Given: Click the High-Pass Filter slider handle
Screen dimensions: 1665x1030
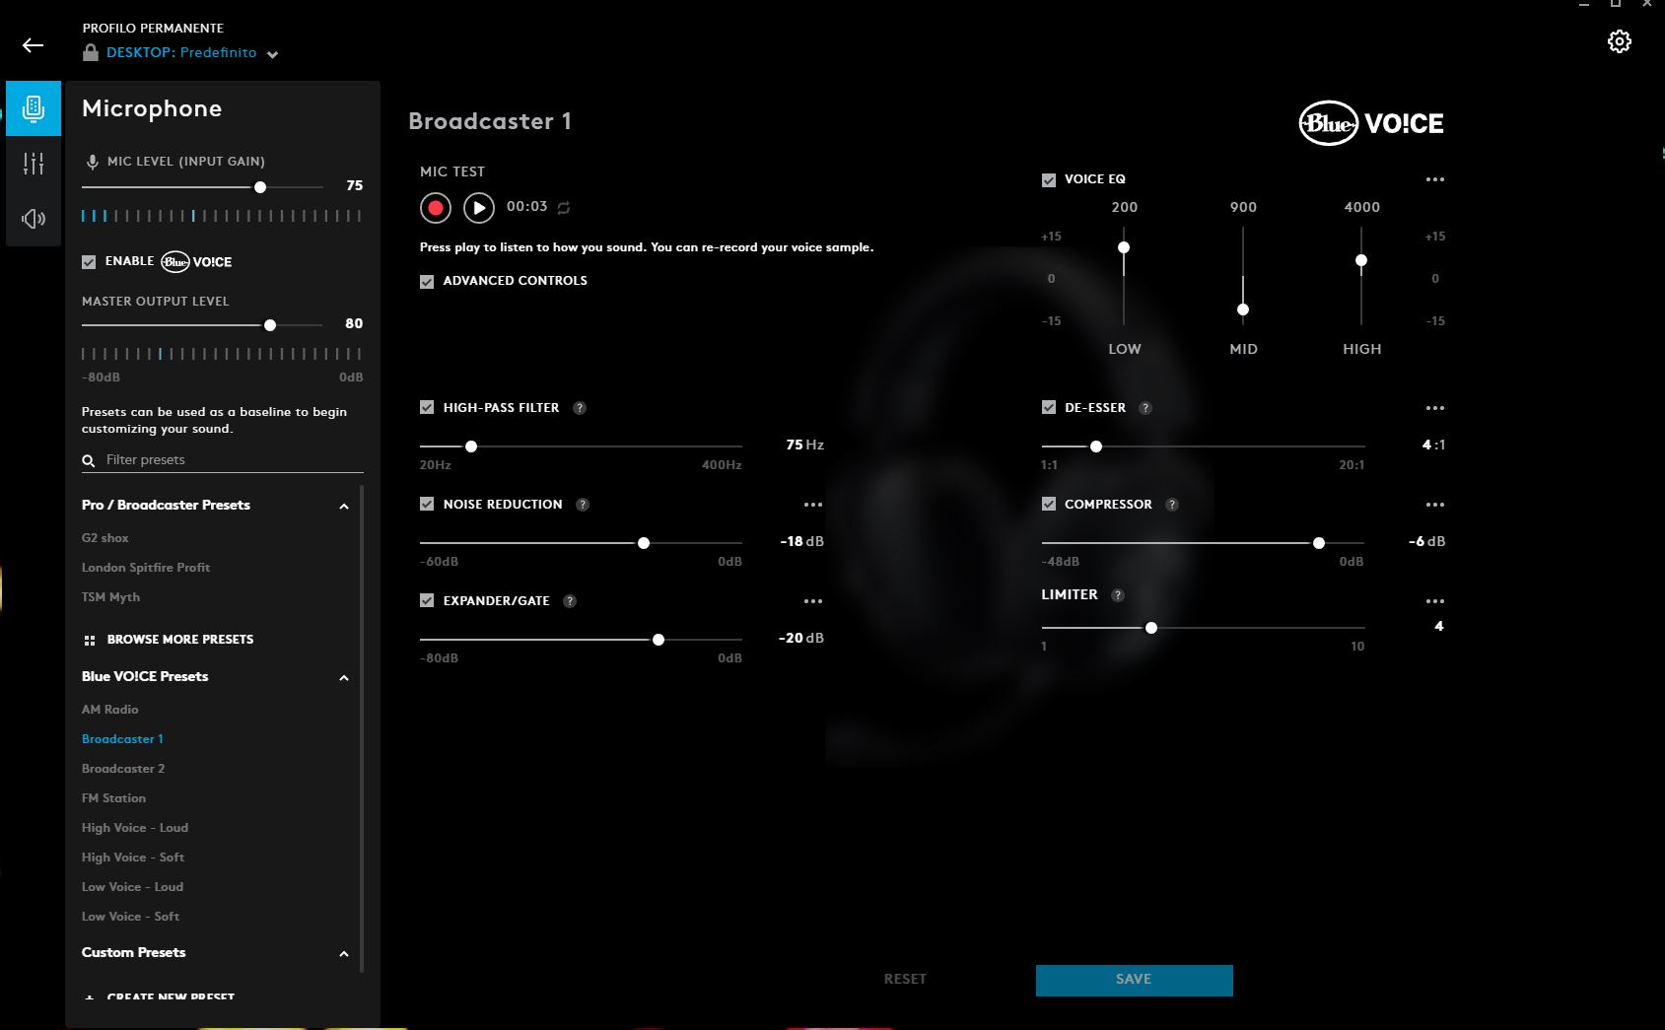Looking at the screenshot, I should pos(471,446).
